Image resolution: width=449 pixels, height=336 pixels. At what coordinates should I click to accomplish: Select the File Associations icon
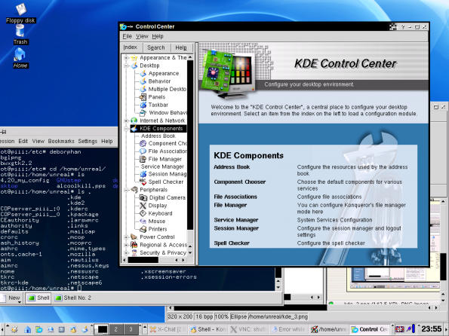tap(143, 151)
